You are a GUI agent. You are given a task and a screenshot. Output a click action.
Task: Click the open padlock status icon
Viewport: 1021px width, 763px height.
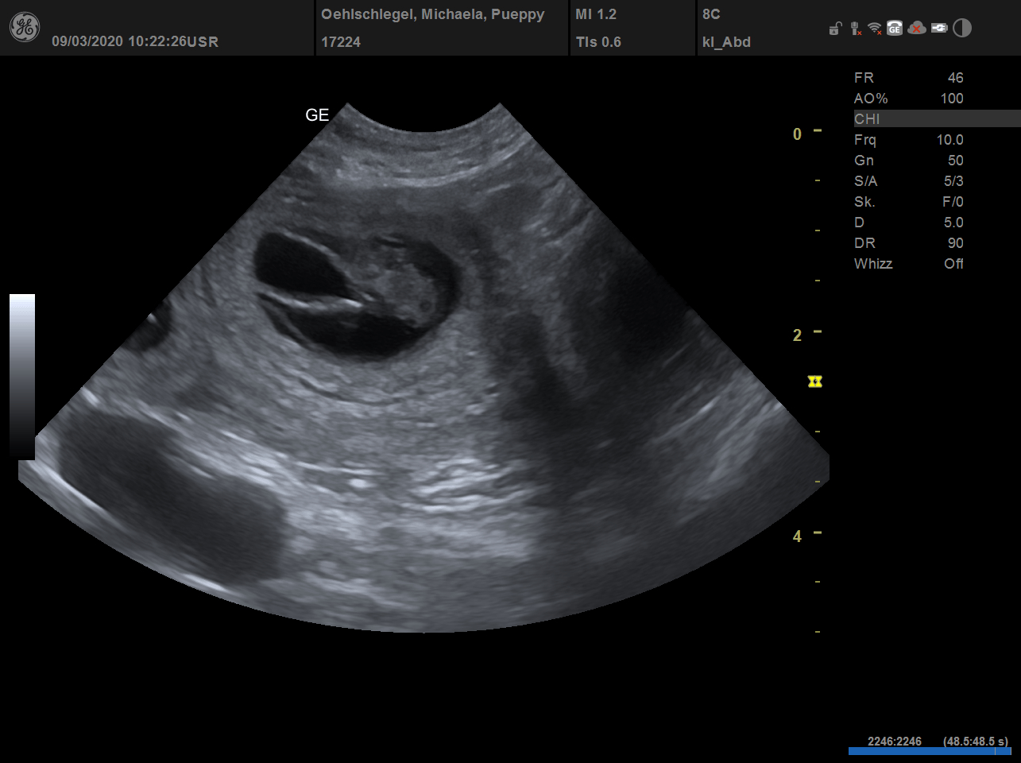click(835, 29)
